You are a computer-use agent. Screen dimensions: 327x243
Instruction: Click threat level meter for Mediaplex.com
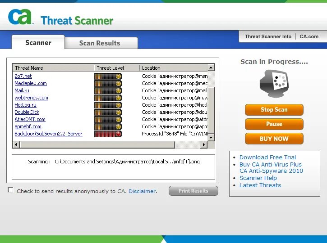click(108, 84)
